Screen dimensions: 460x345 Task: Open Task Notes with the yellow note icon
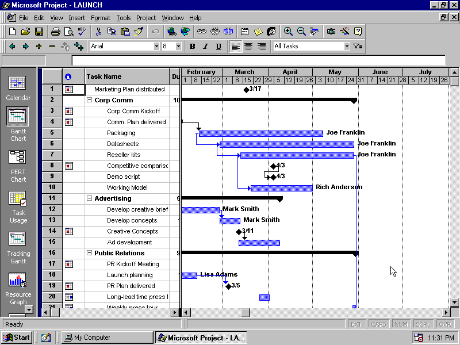coord(258,32)
